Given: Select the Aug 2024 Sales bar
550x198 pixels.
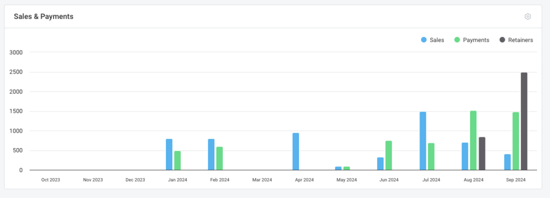Looking at the screenshot, I should 465,156.
